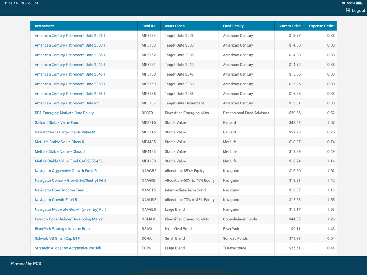Screen dimensions: 367x275
Task: Tap the Powered by PCS footer text
Action: [26, 263]
